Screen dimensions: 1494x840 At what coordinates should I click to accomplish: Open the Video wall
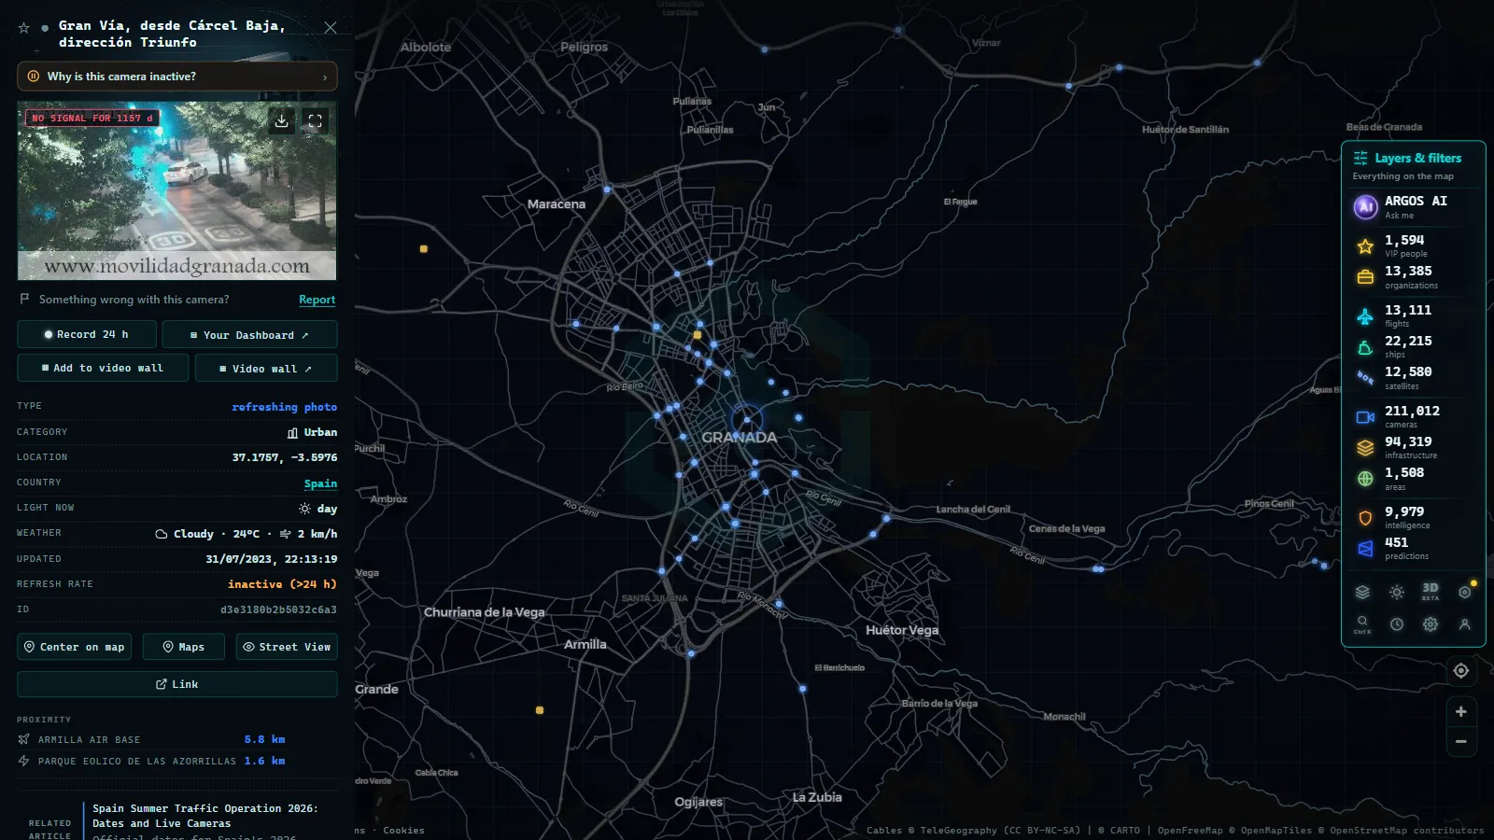click(x=266, y=368)
